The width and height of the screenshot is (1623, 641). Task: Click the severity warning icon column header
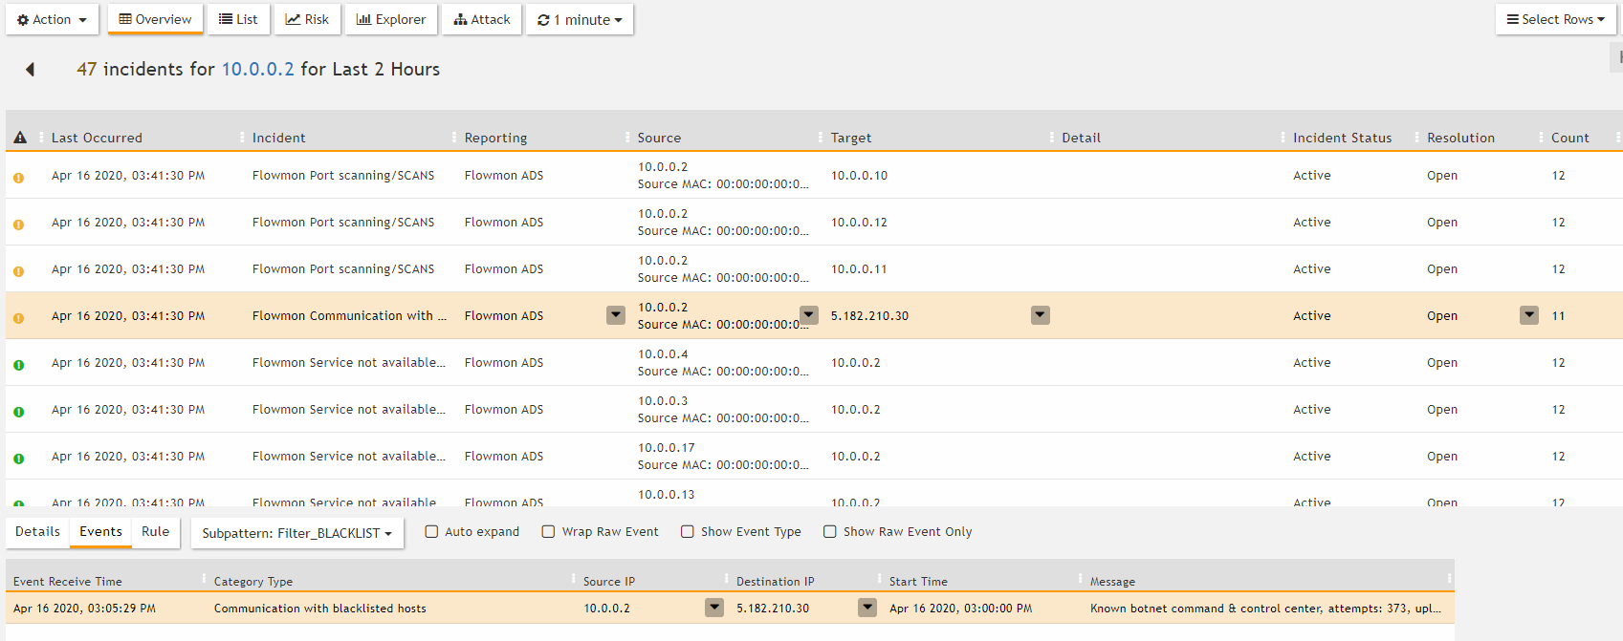point(20,138)
